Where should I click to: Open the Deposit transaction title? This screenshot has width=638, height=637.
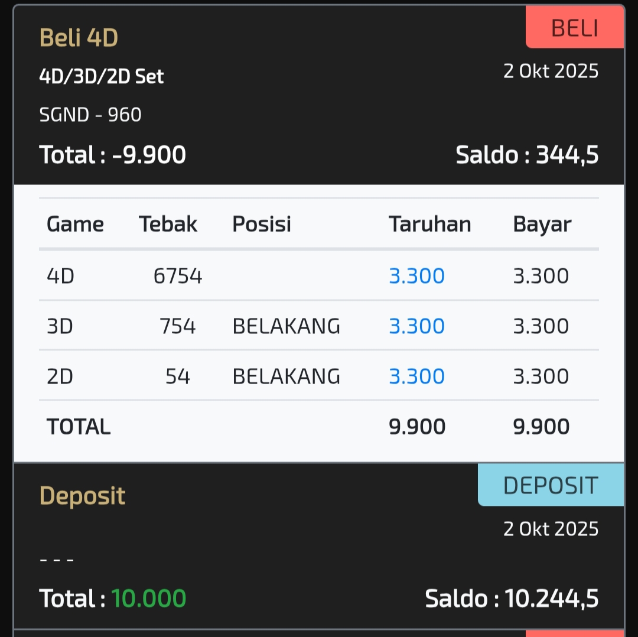tap(82, 495)
